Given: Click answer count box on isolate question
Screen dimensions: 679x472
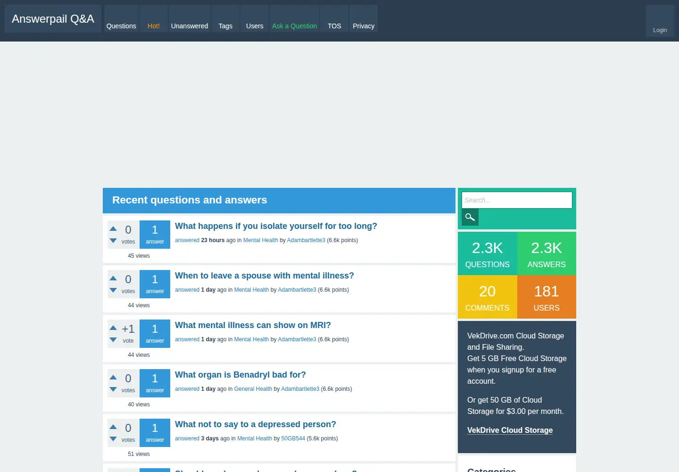Looking at the screenshot, I should tap(155, 235).
